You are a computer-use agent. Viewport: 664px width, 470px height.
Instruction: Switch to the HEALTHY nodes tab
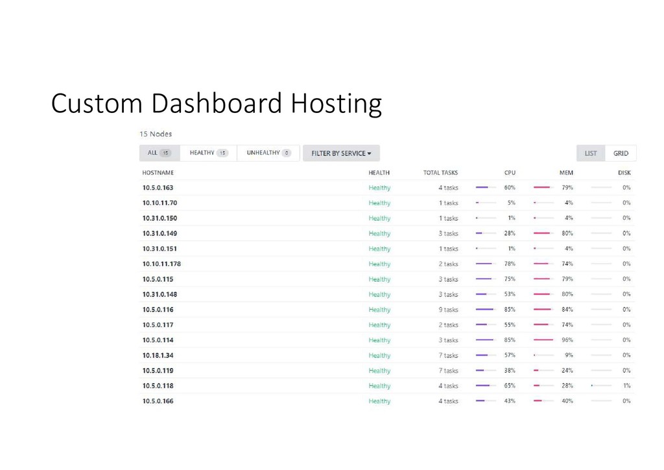pos(208,153)
